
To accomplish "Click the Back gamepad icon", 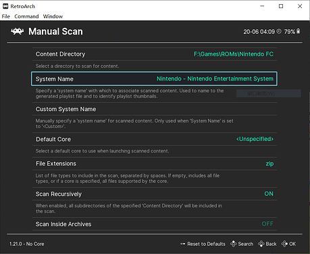I will point(261,244).
